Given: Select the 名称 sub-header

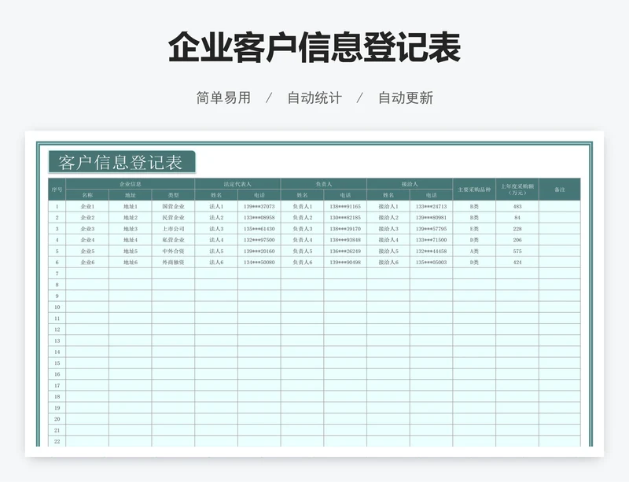Looking at the screenshot, I should pyautogui.click(x=87, y=195).
